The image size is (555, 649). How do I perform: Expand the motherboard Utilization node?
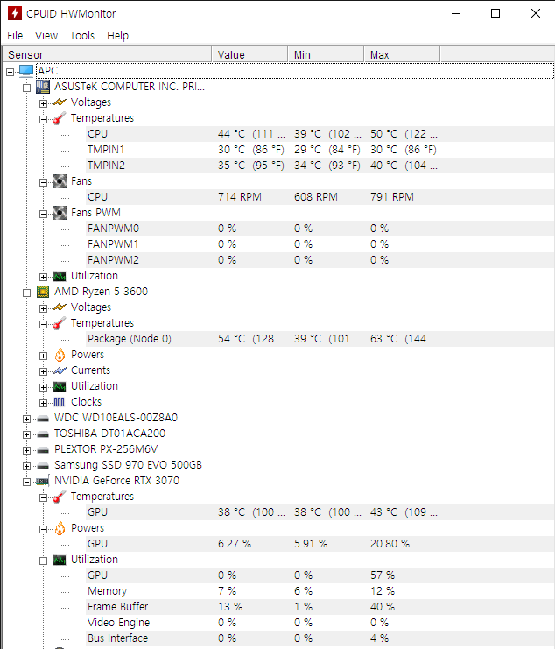43,277
